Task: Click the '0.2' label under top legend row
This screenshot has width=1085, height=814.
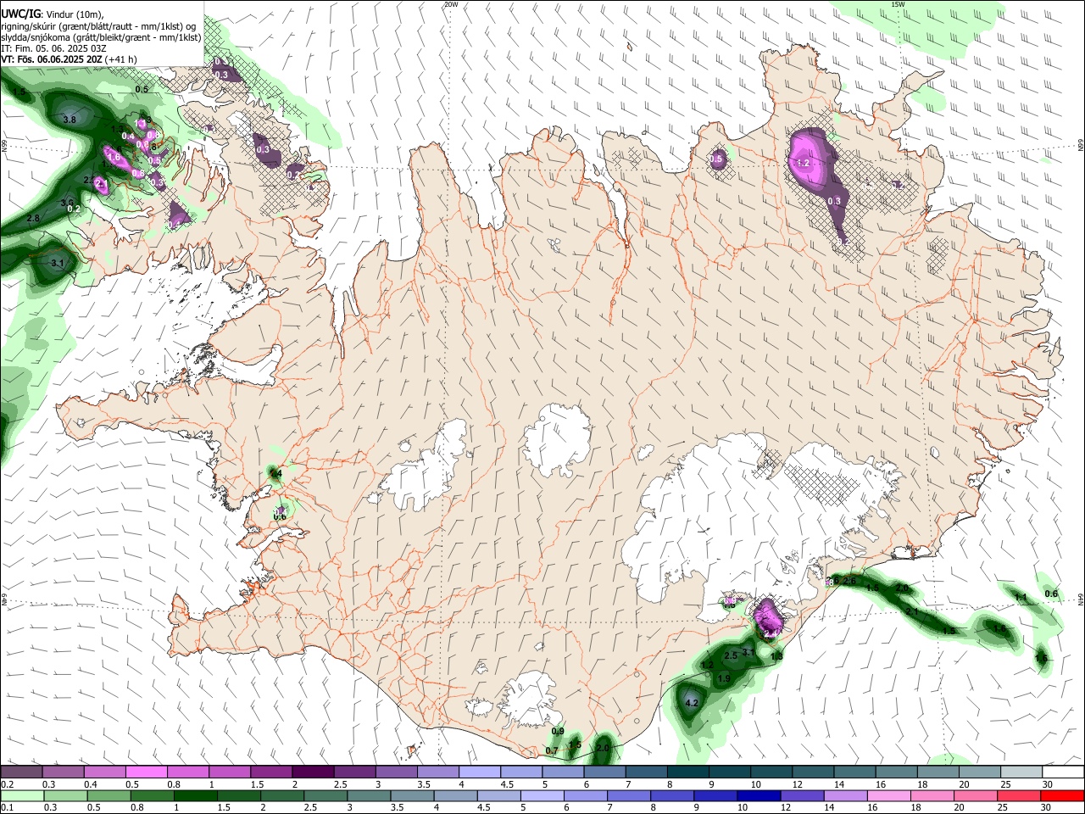Action: 6,784
